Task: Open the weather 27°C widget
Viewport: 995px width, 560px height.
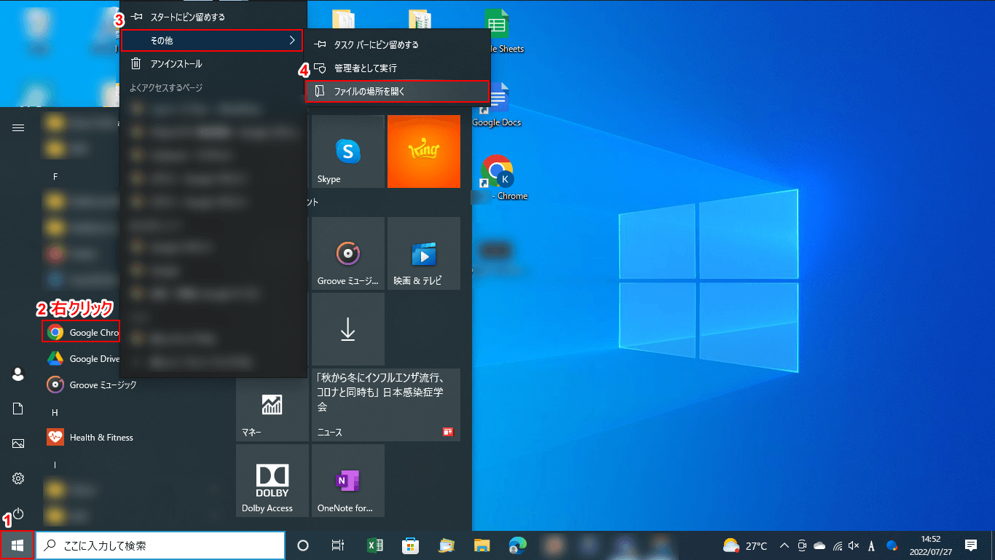Action: click(744, 545)
